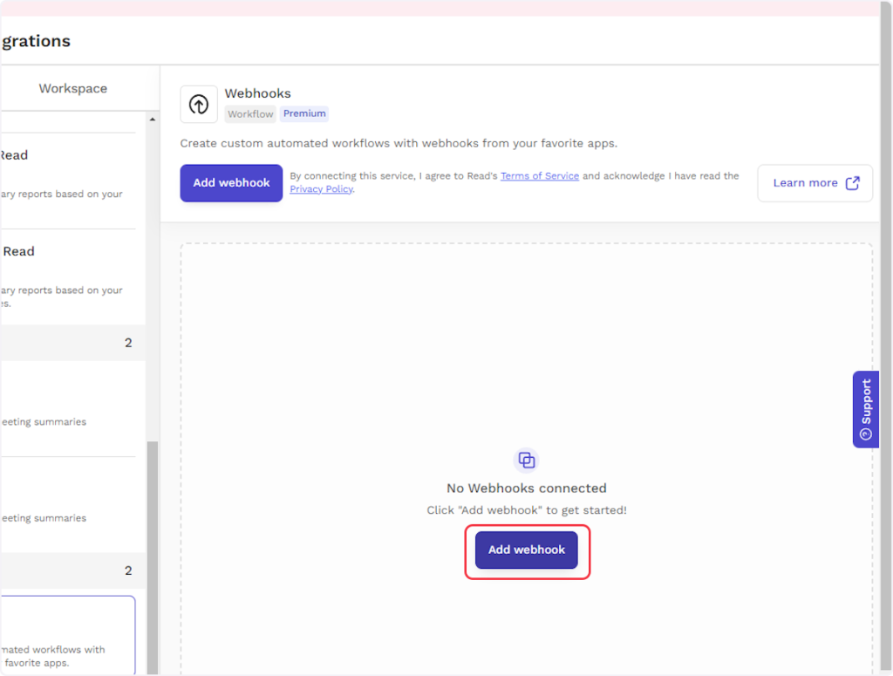The width and height of the screenshot is (893, 676).
Task: Click the Learn more button
Action: [814, 183]
